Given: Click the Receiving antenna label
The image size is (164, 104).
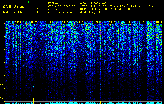Looking at the screenshot, I should [x=60, y=12].
